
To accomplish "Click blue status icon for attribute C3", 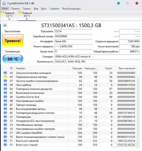I will tap(5, 121).
